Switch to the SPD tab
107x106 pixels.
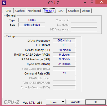pyautogui.click(x=61, y=11)
